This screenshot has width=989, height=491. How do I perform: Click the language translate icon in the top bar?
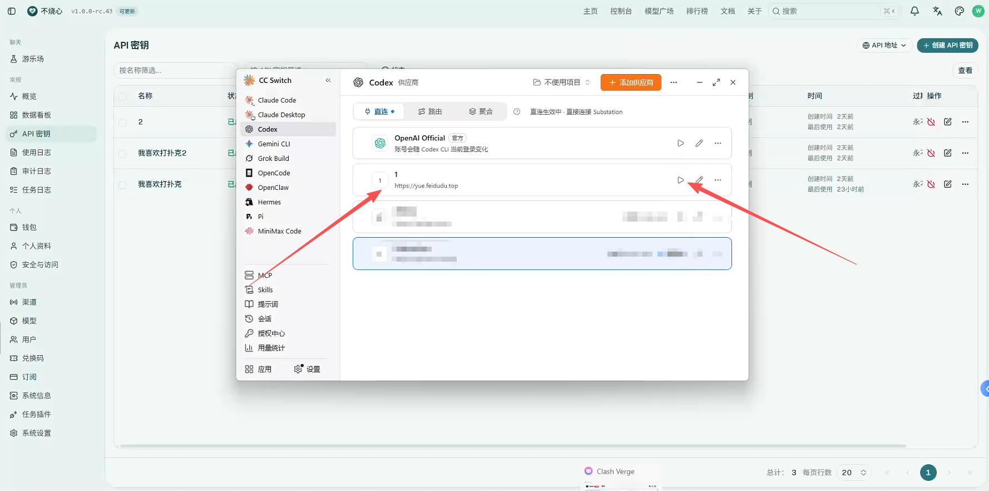(x=937, y=11)
